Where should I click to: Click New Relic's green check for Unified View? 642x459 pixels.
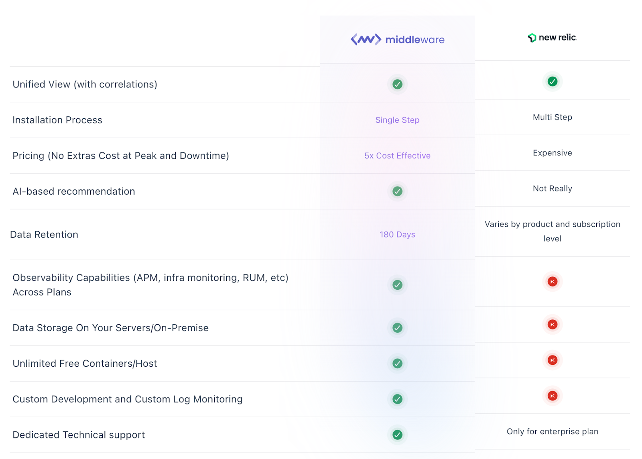[x=553, y=81]
